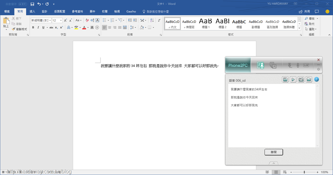Increase paragraph indent

pyautogui.click(x=135, y=20)
